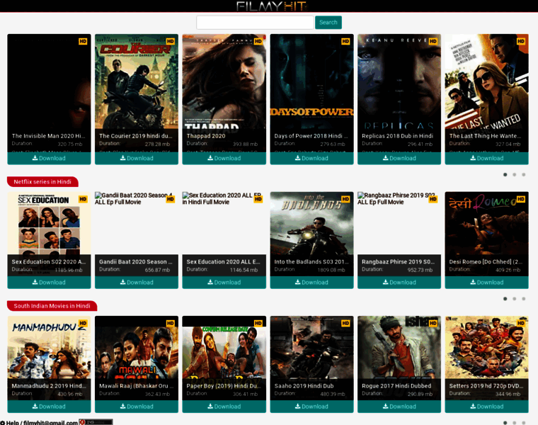Open The Courier poster thumbnail

pos(137,81)
